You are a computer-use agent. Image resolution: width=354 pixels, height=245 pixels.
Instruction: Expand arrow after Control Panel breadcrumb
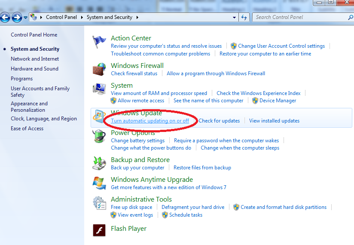click(82, 17)
